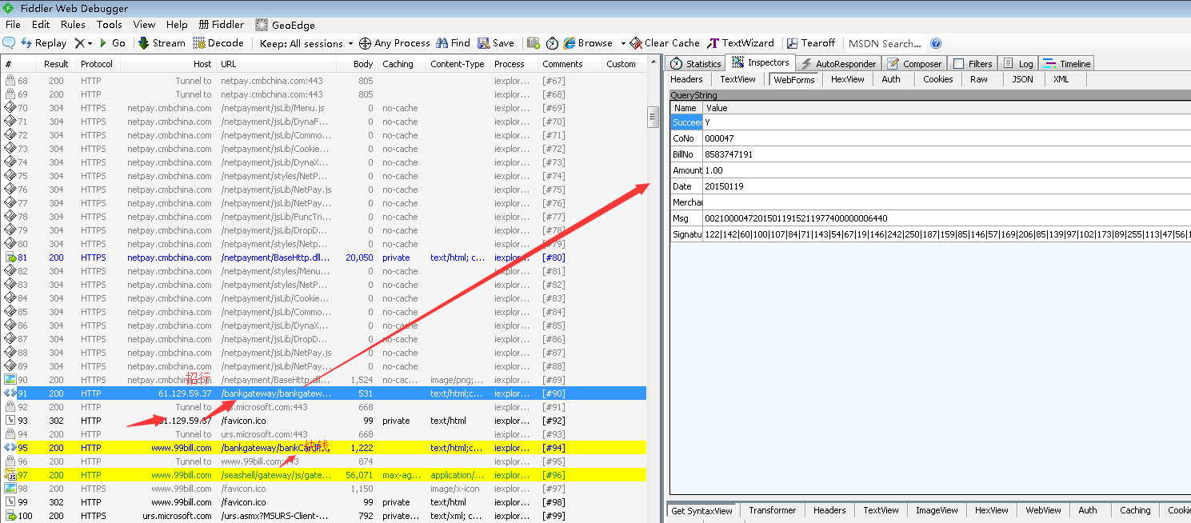Select the response Get SyntaxView tab
This screenshot has width=1191, height=523.
702,510
